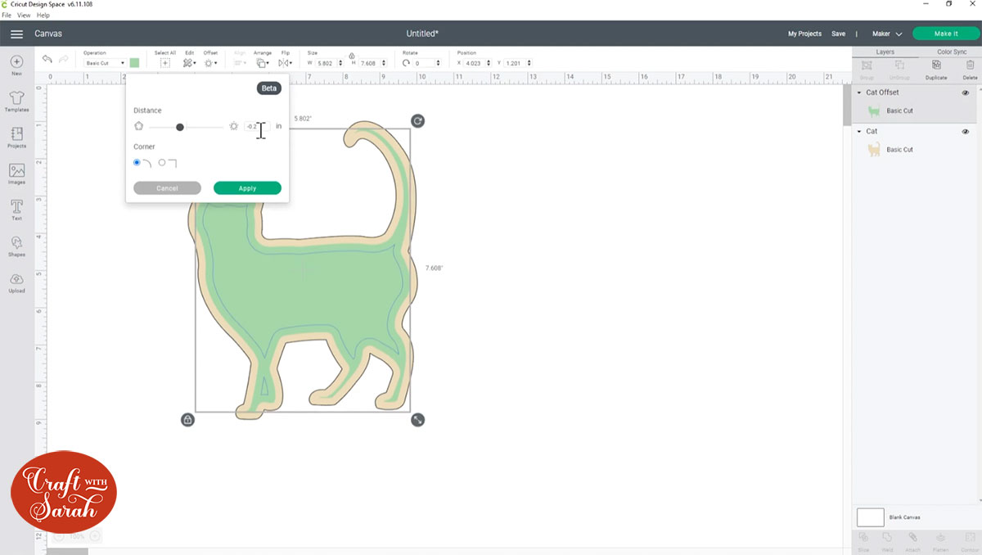Image resolution: width=982 pixels, height=555 pixels.
Task: Click the Undo arrow in toolbar
Action: pyautogui.click(x=47, y=58)
